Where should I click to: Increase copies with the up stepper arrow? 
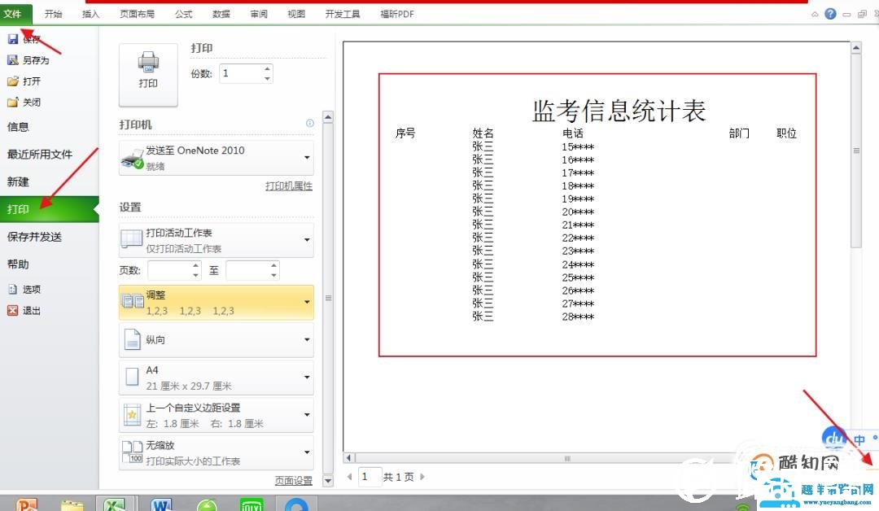268,68
